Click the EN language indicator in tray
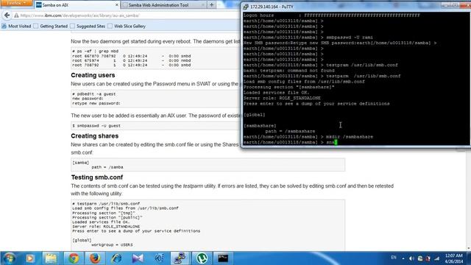Screen dimensions: 471x265 (394, 258)
